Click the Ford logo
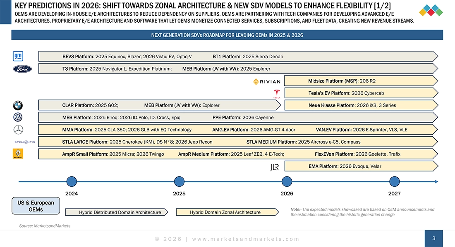 click(x=22, y=69)
